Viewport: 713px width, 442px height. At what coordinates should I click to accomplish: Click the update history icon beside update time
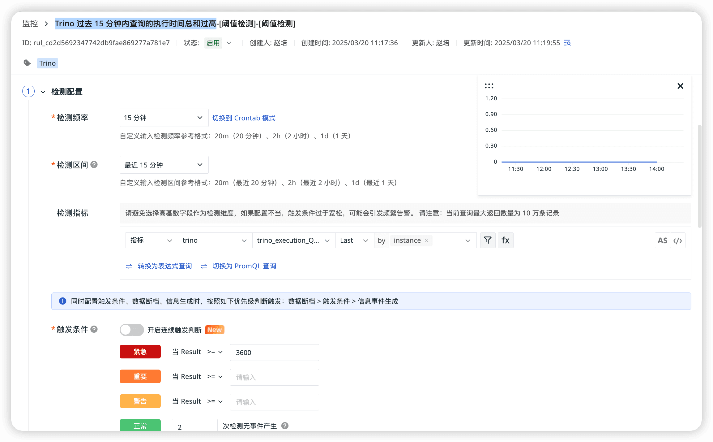click(567, 43)
